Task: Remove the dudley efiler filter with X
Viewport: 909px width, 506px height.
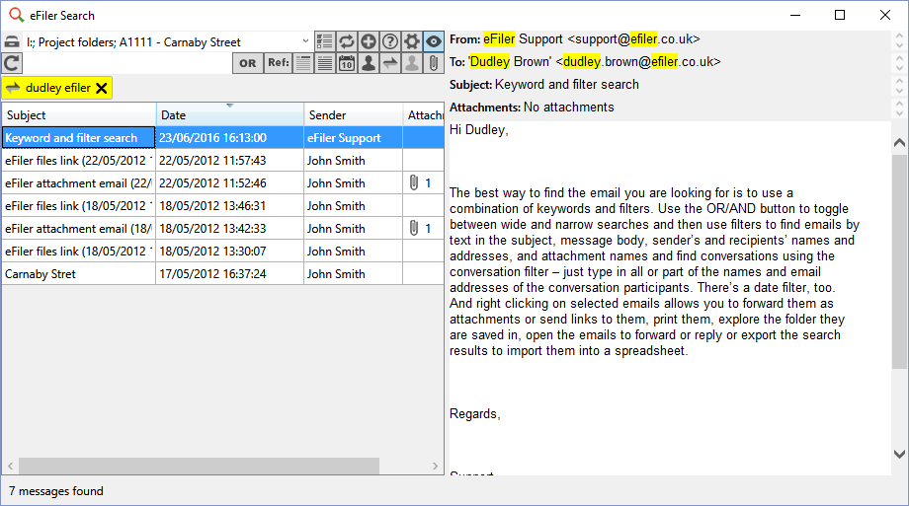Action: [x=102, y=88]
